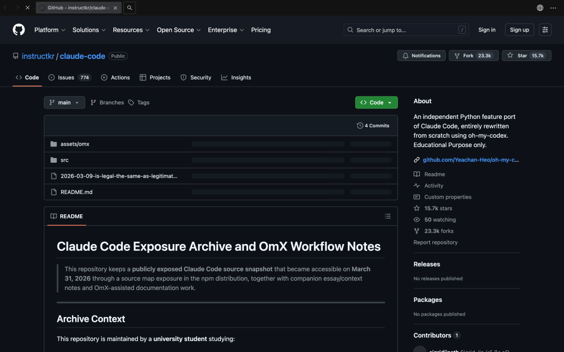The image size is (564, 352).
Task: Switch to the Insights tab
Action: click(236, 77)
